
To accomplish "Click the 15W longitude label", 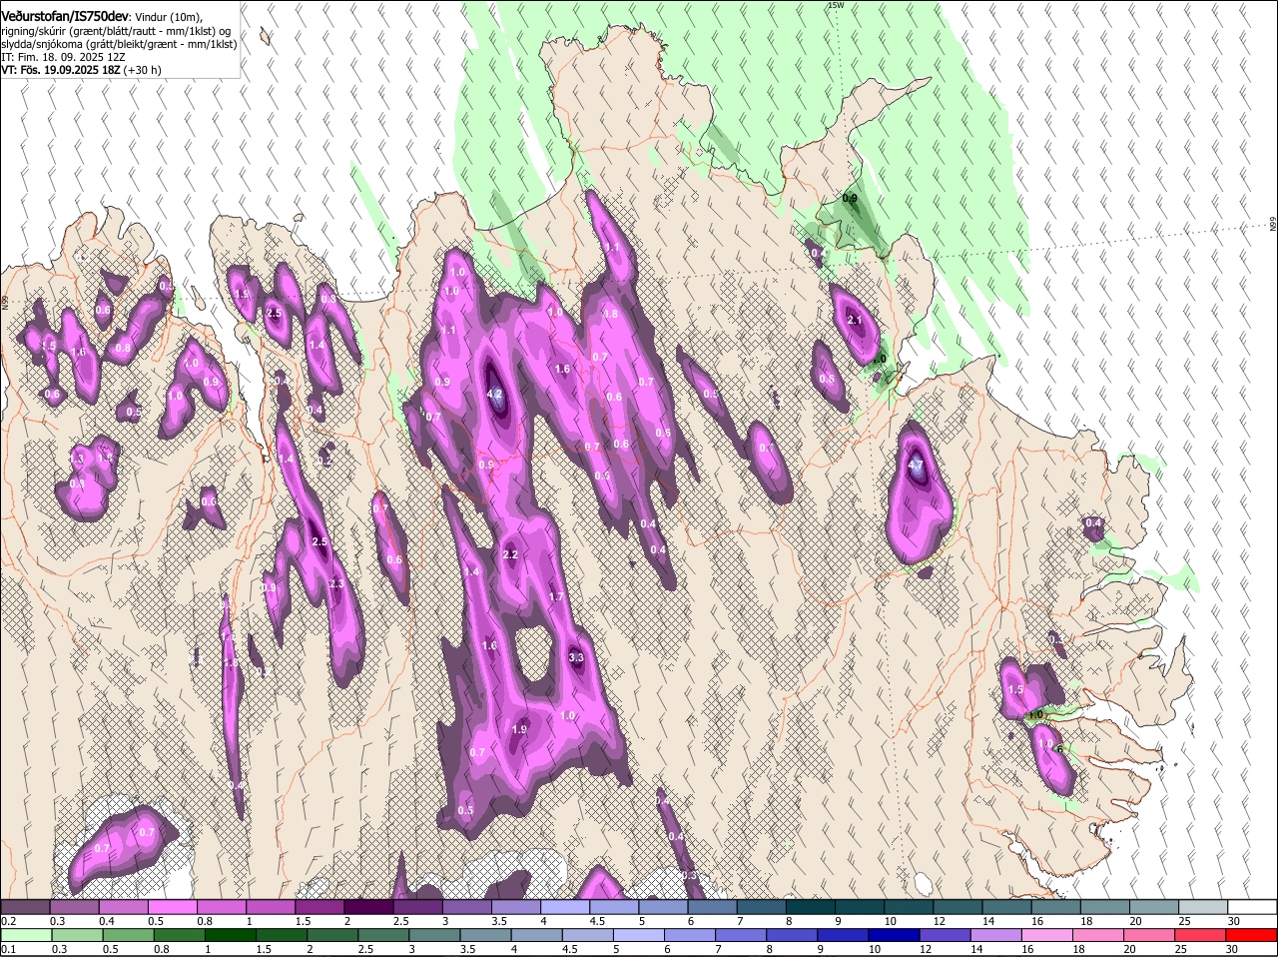I will pos(836,5).
